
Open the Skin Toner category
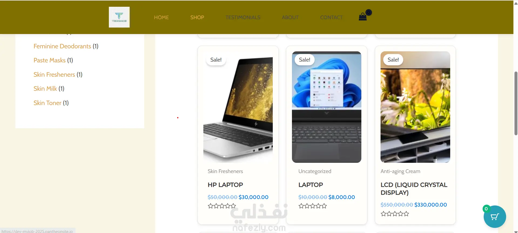tap(47, 103)
